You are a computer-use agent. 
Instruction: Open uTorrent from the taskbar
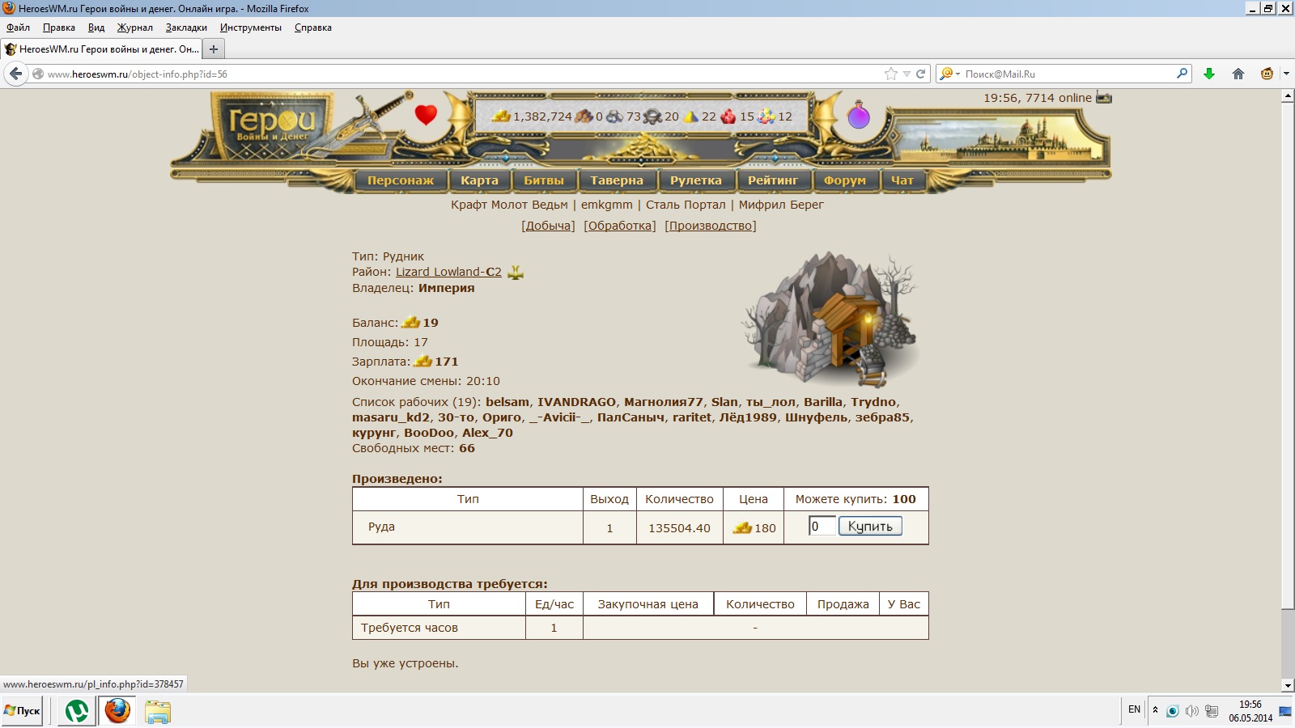tap(77, 711)
